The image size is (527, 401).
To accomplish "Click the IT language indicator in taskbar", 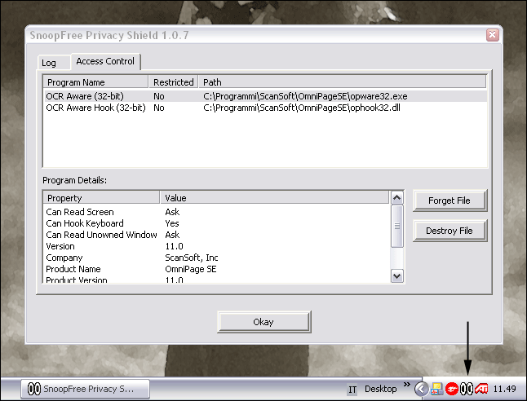I will [352, 390].
